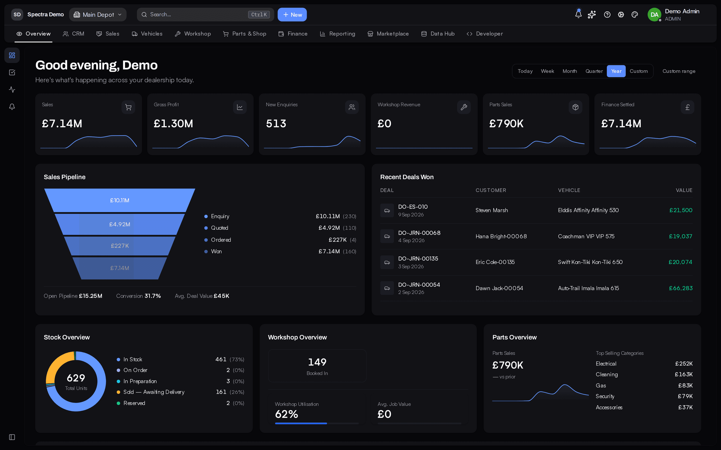Screen dimensions: 721x450
Task: Click the New button
Action: pos(292,14)
